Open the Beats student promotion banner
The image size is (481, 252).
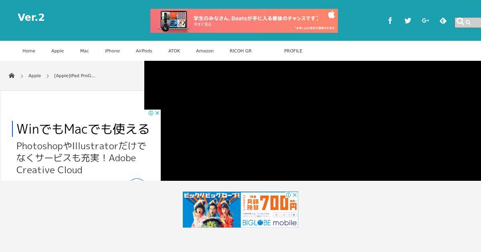pyautogui.click(x=244, y=21)
